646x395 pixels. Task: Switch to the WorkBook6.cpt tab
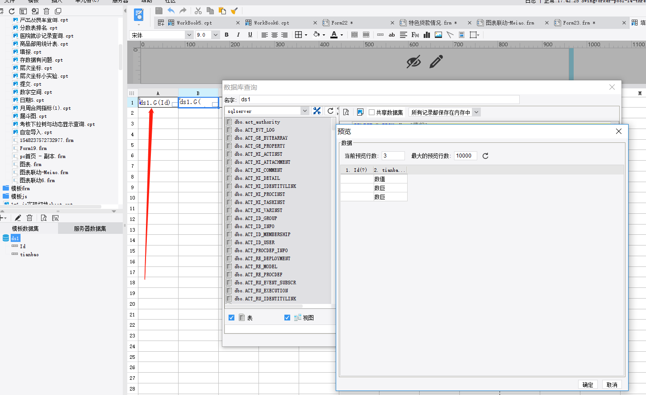point(271,23)
